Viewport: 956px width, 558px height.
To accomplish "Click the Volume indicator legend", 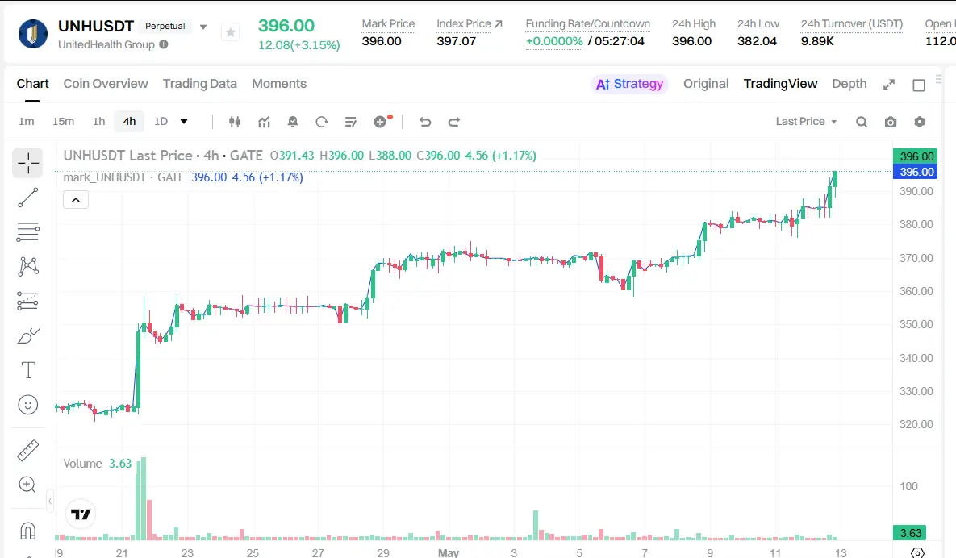I will [x=82, y=464].
